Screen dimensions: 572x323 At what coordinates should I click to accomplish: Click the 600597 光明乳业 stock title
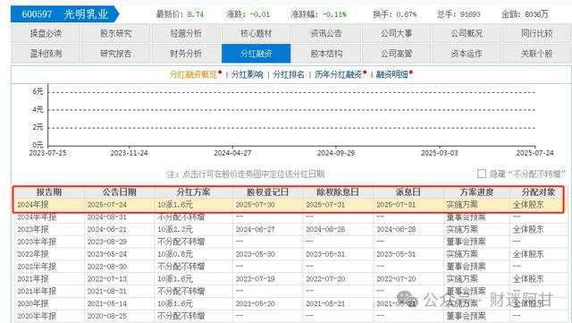click(65, 14)
